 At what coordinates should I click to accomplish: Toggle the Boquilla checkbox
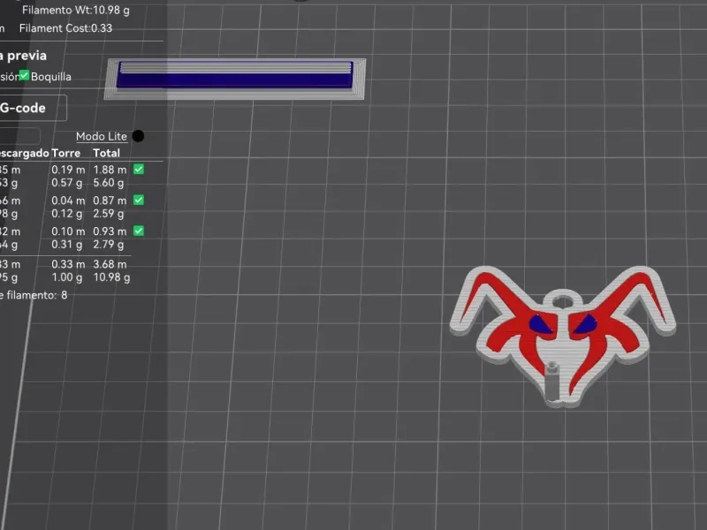click(x=25, y=76)
